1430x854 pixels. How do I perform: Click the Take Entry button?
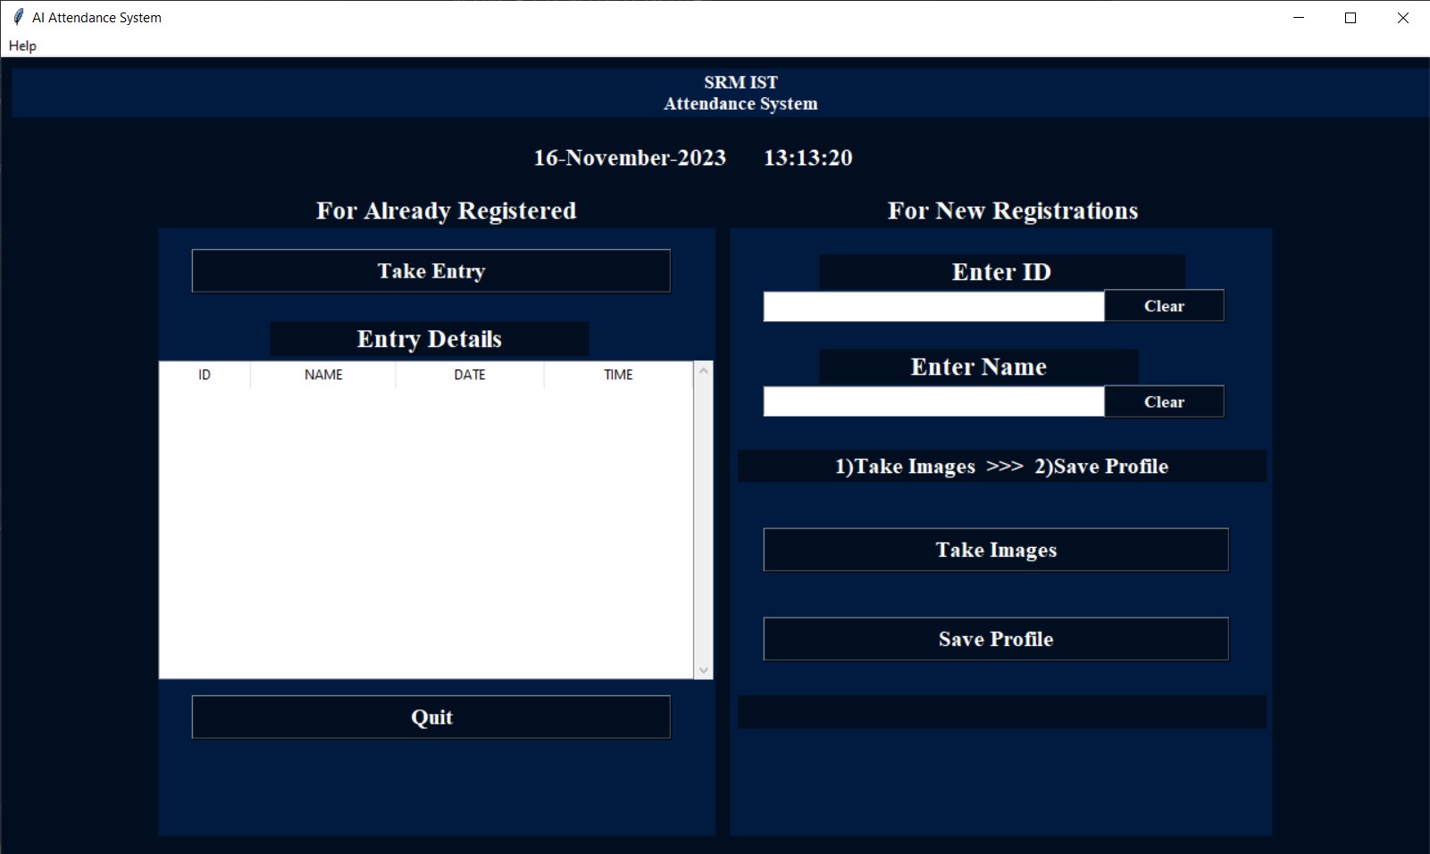click(x=431, y=270)
